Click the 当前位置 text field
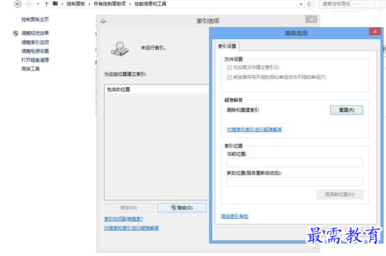The image size is (386, 256). pos(294,162)
